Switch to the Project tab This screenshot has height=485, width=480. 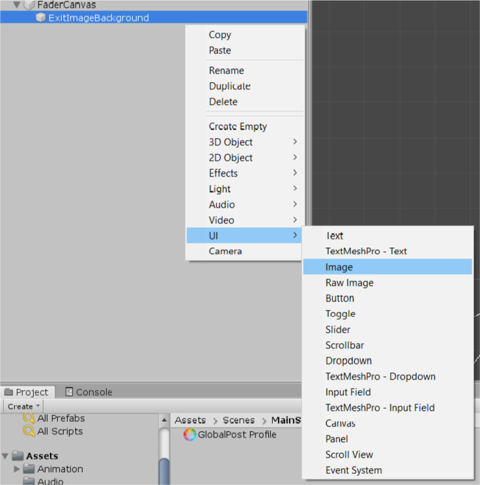[27, 392]
